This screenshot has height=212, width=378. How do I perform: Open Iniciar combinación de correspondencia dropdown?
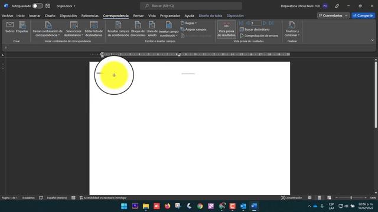47,29
